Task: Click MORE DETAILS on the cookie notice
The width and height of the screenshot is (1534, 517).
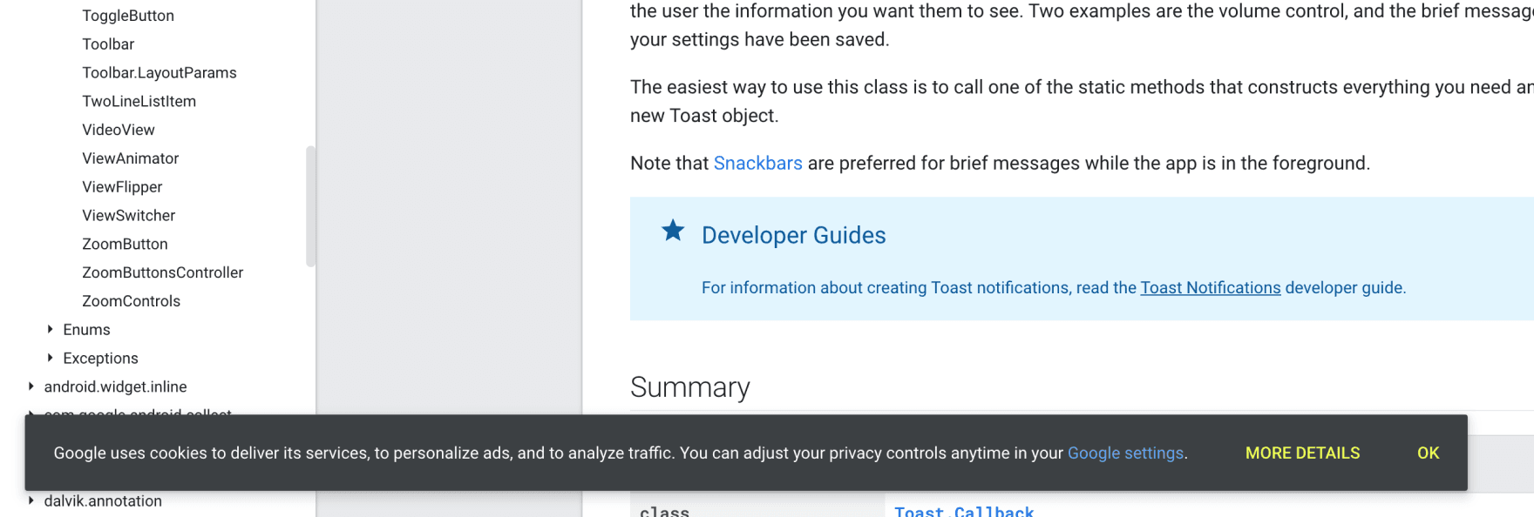Action: [1302, 453]
